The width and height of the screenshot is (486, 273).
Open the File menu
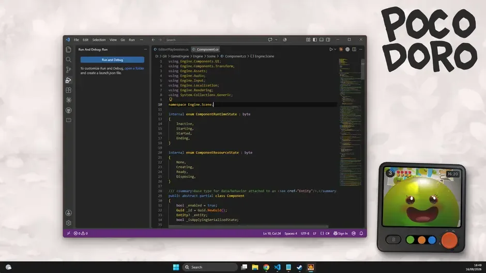[76, 40]
